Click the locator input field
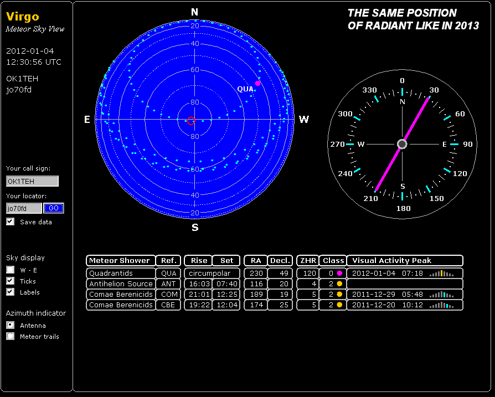Viewport: 495px width, 397px height. coord(24,208)
